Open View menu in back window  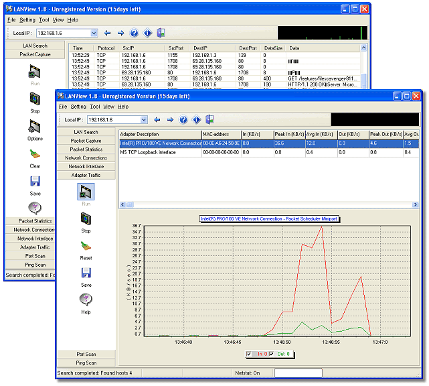(58, 19)
